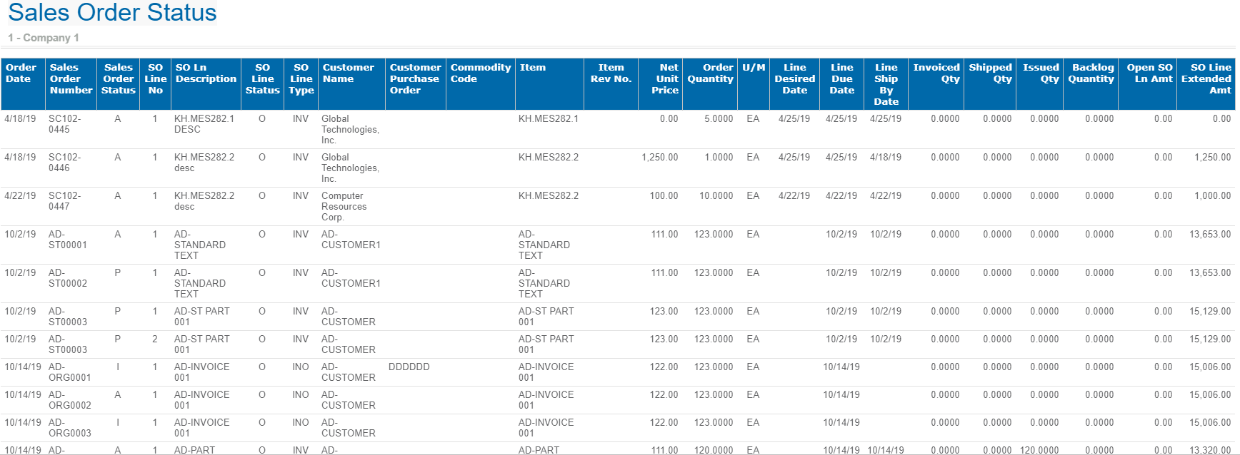Select sales order SC102-0445 cell

(64, 124)
